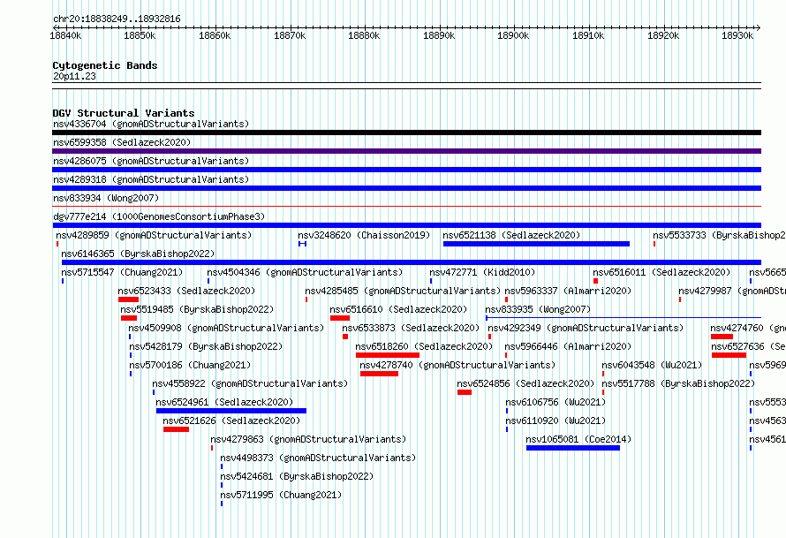
Task: Open nsv6533873 Sedlazeck2020 label
Action: click(x=411, y=328)
